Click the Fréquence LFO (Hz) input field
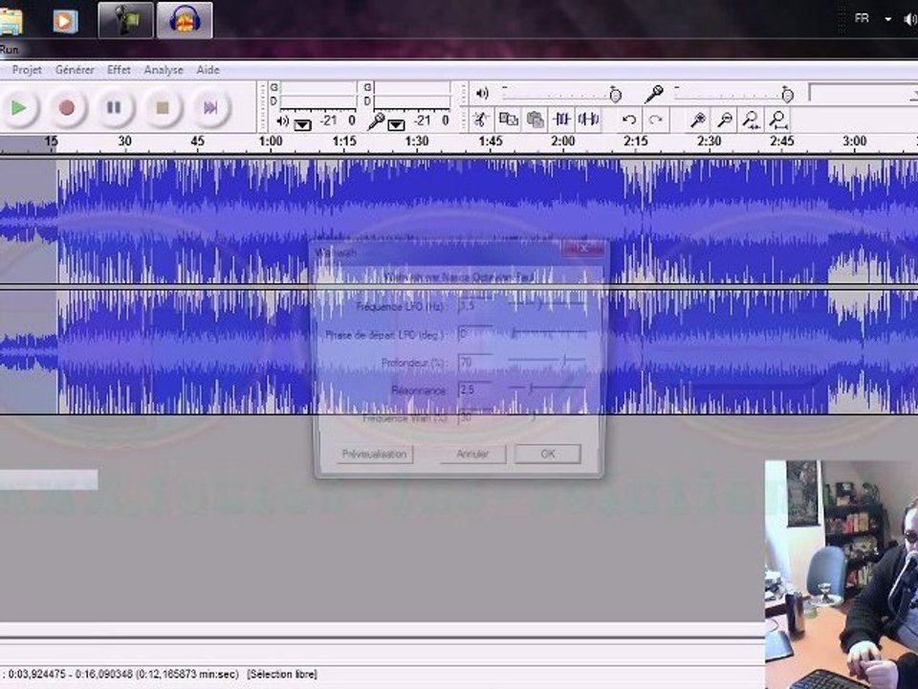918x689 pixels. coord(475,306)
